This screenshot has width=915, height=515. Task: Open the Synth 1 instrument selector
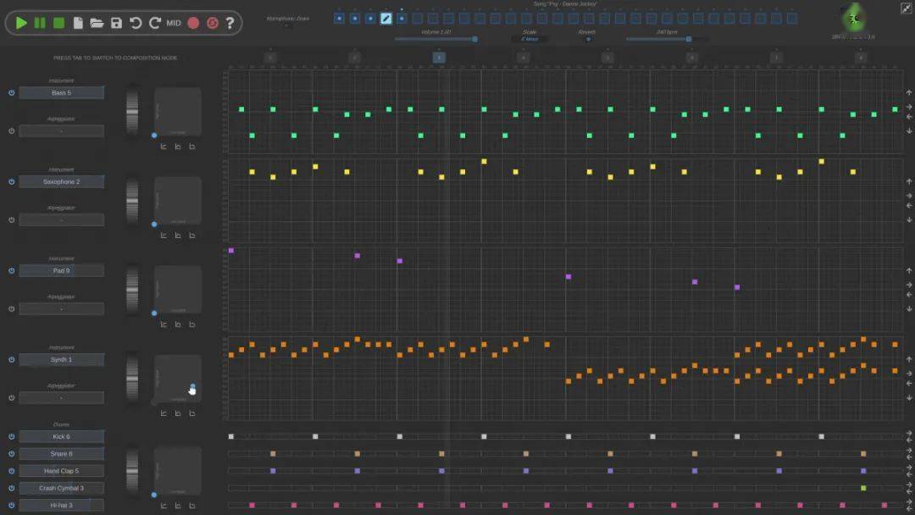point(61,360)
